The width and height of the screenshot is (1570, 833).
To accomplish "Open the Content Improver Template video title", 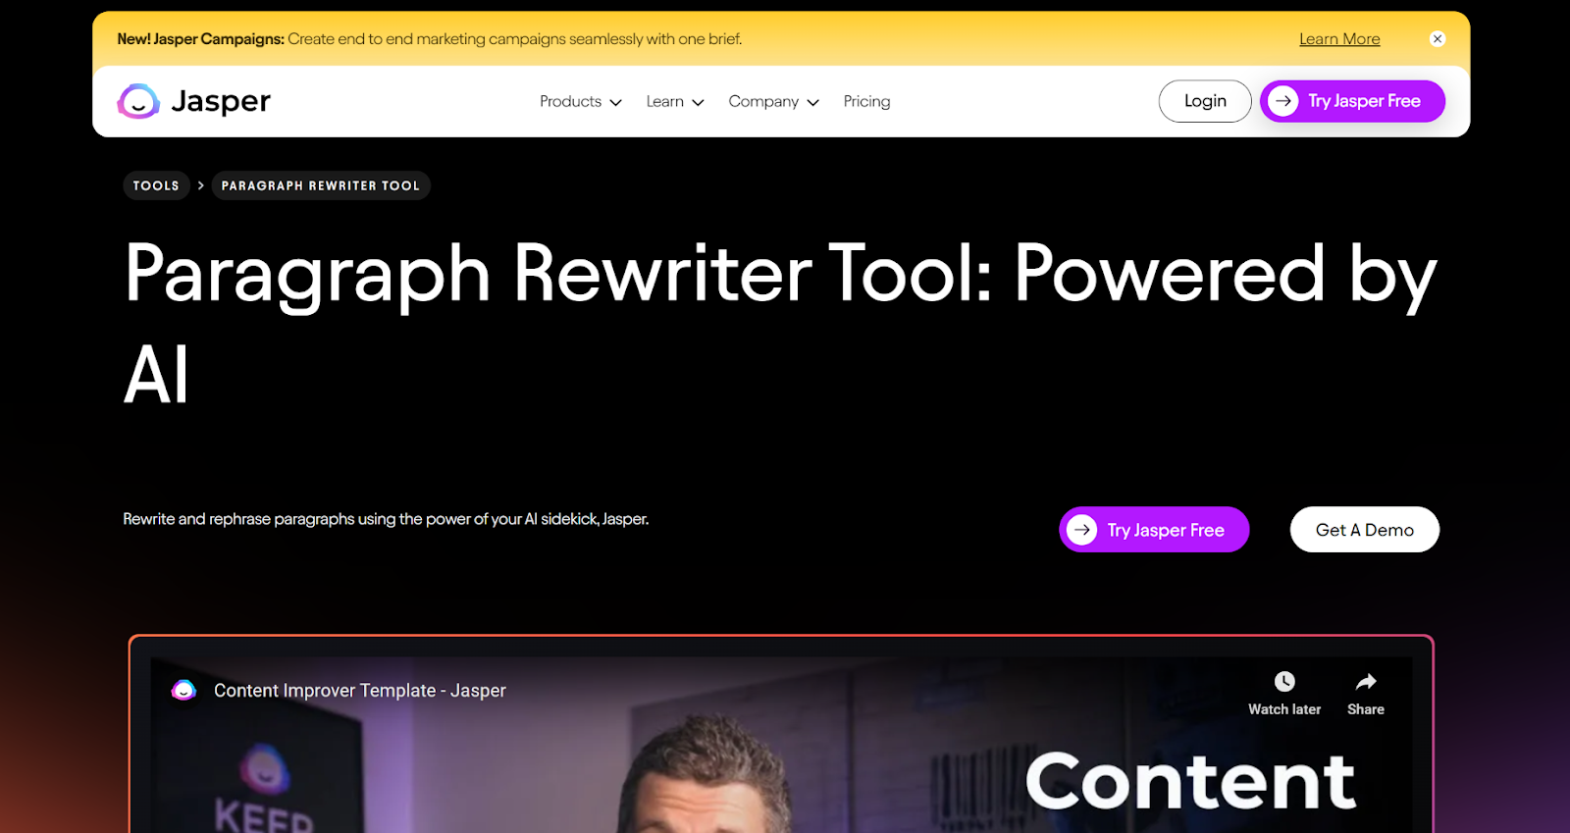I will [x=360, y=691].
